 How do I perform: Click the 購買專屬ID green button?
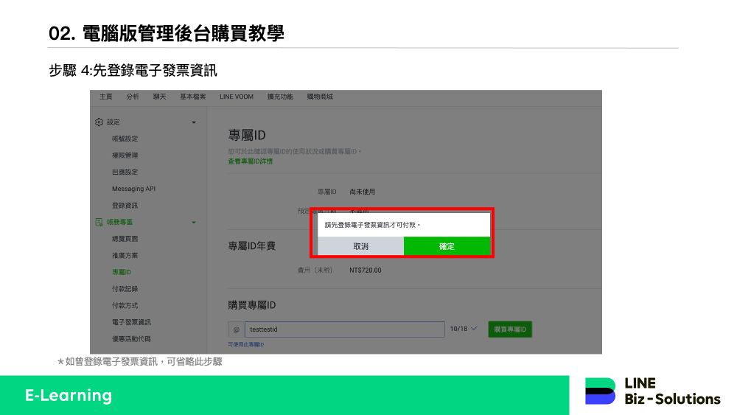pos(509,329)
